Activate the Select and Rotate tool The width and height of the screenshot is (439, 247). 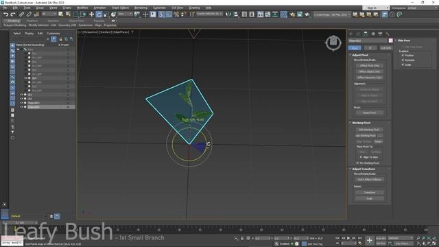point(99,14)
